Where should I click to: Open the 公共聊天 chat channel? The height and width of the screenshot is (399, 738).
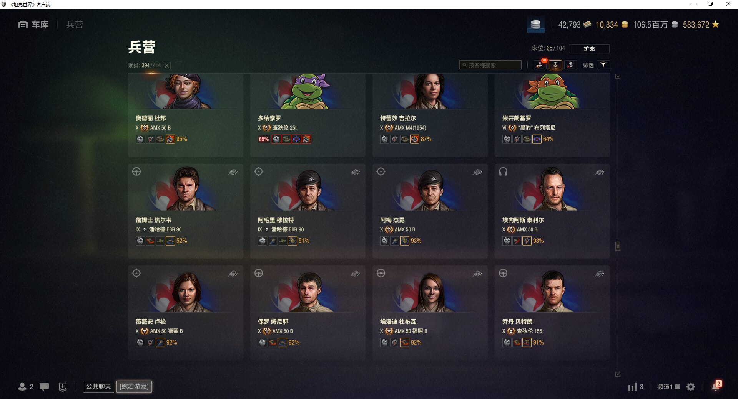[98, 386]
